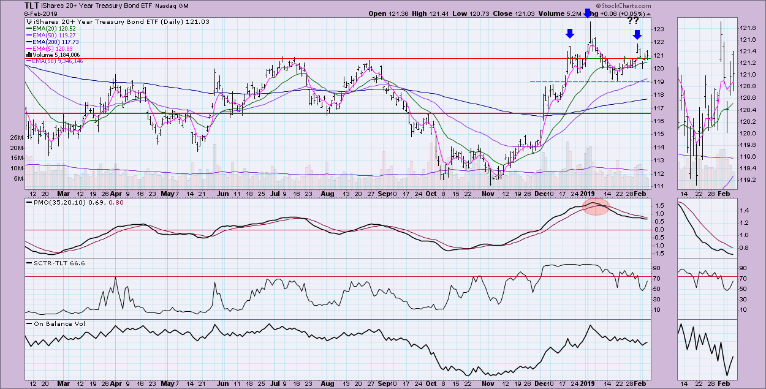Click the 121.8 label on the zoomed price axis
Viewport: 766px width, 389px height.
pos(748,28)
